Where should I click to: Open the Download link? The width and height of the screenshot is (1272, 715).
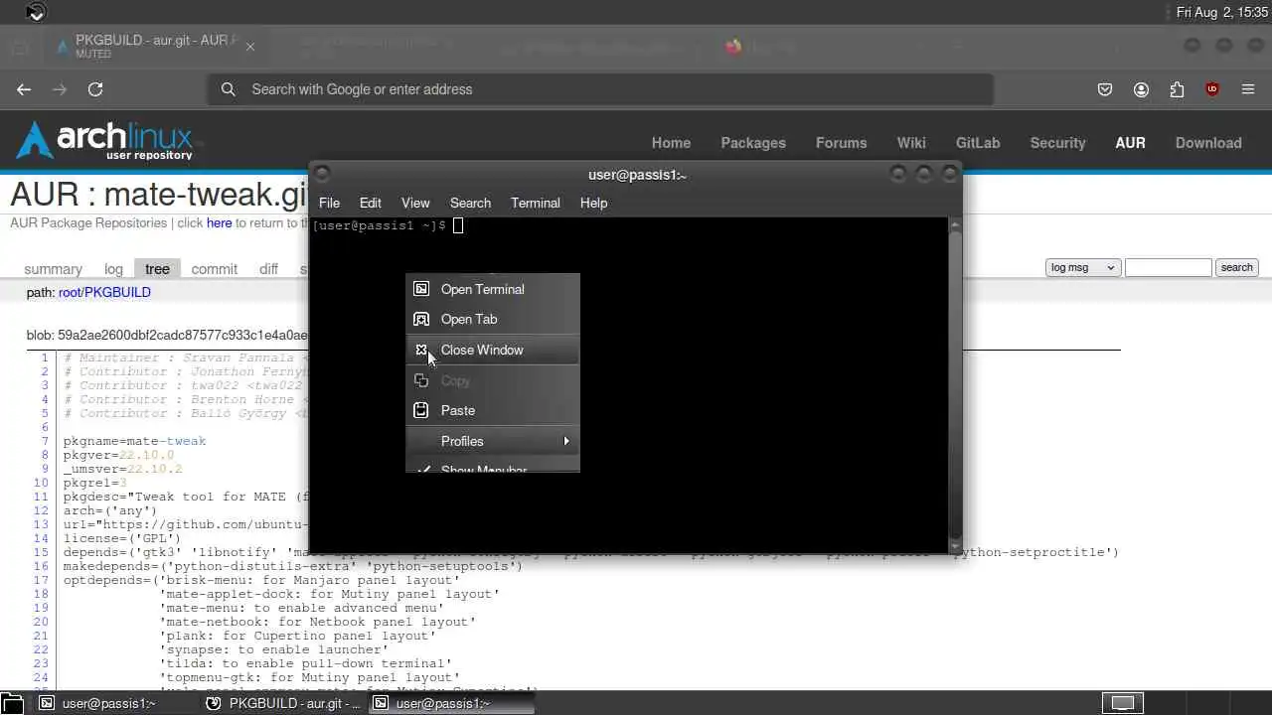pos(1208,143)
